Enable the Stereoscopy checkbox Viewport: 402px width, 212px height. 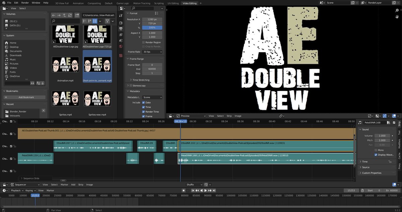(130, 86)
